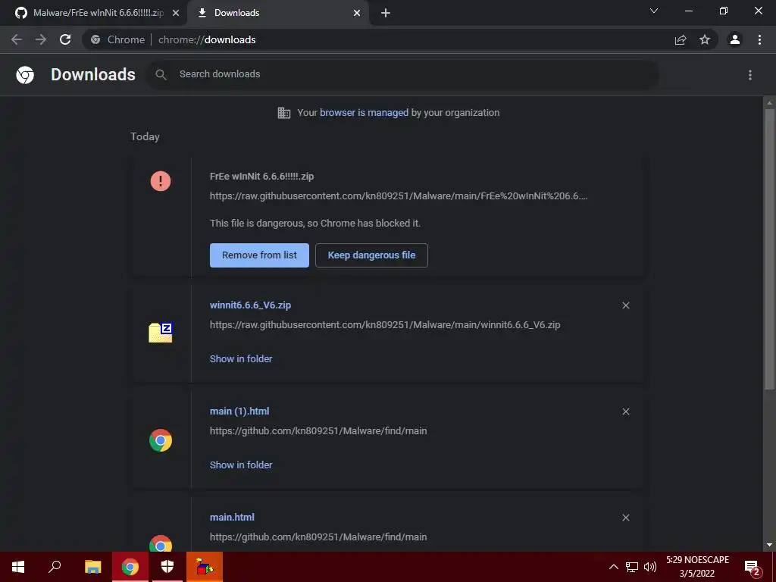
Task: Open the notification center icon
Action: pos(753,568)
